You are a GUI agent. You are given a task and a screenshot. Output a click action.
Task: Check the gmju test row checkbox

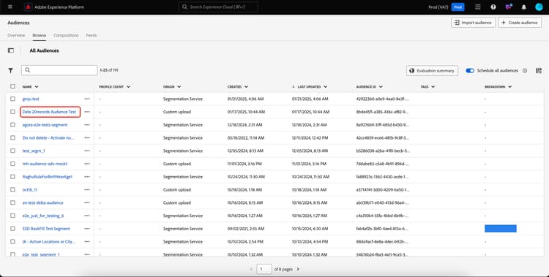click(x=12, y=99)
